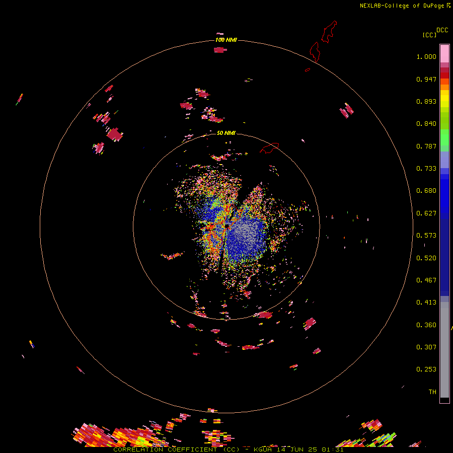453x453 pixels.
Task: Click the TH threshold label
Action: click(x=432, y=392)
